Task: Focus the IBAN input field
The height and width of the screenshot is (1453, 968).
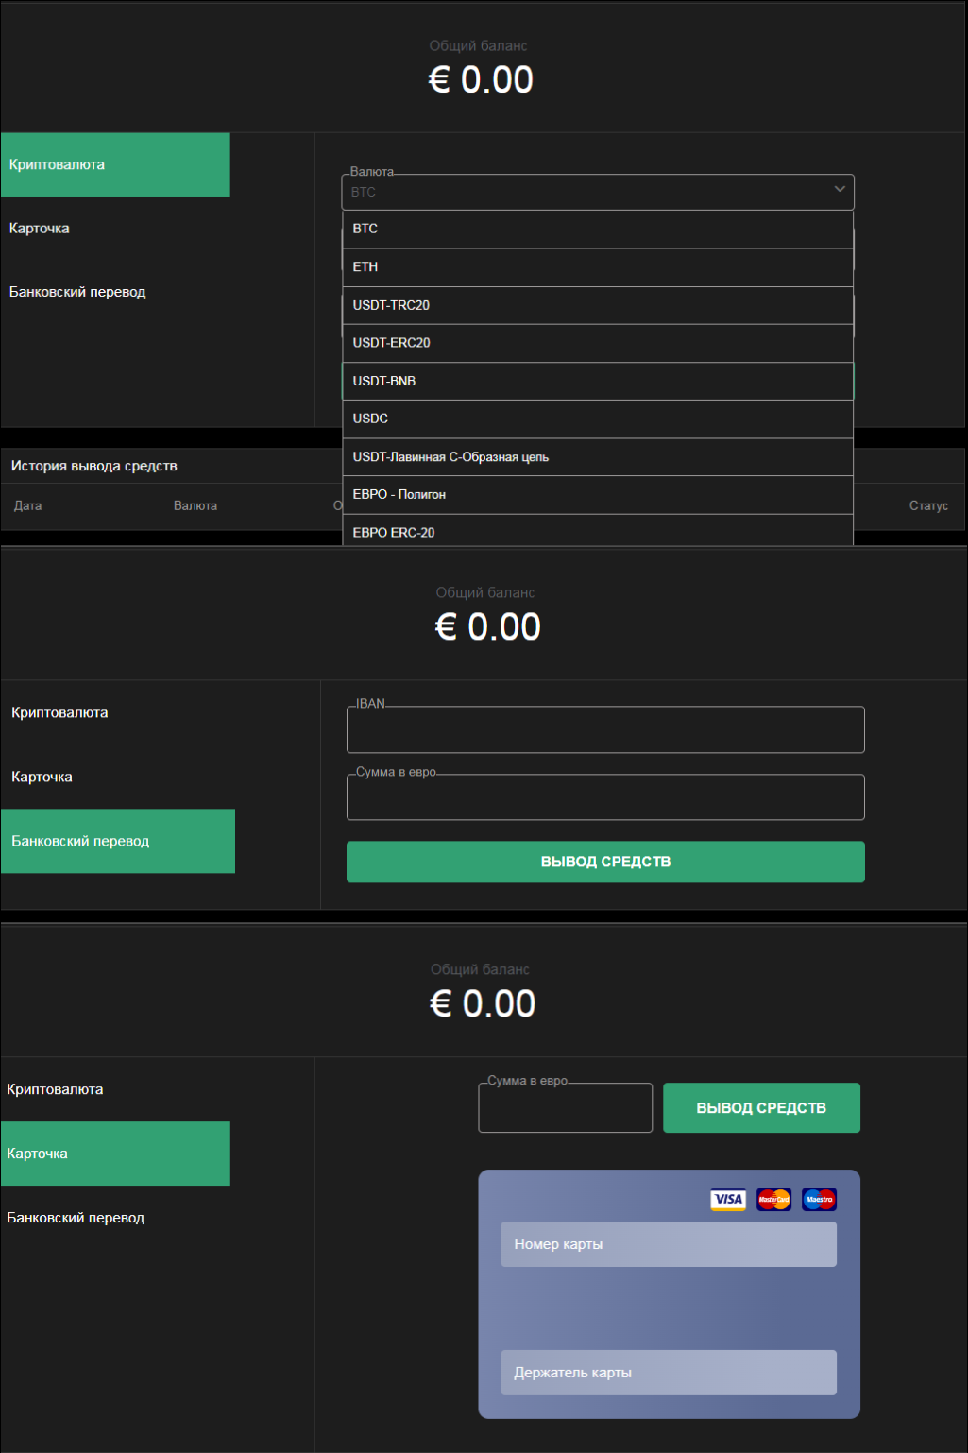Action: coord(605,729)
